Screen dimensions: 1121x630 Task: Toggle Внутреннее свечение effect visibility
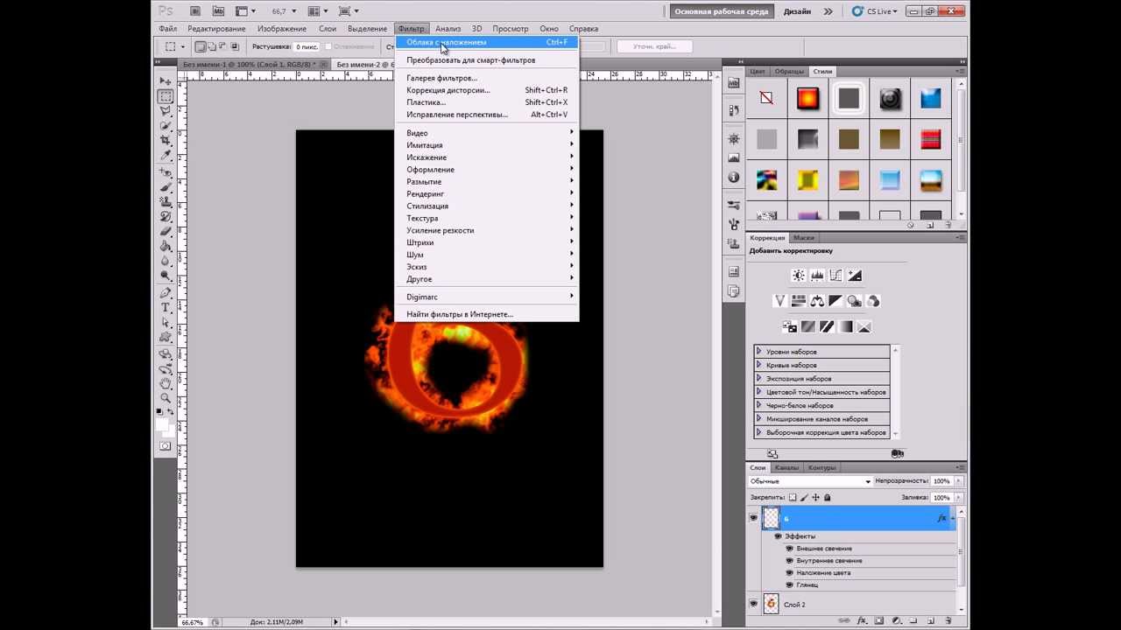(x=789, y=561)
